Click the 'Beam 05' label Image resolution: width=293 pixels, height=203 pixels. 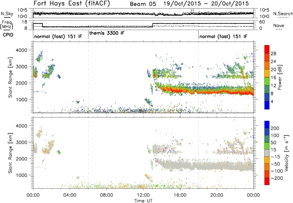(x=143, y=4)
